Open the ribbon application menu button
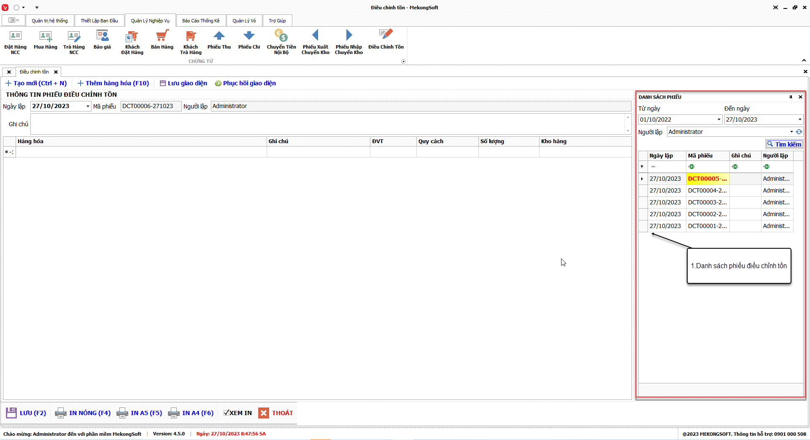The height and width of the screenshot is (440, 810). [14, 20]
